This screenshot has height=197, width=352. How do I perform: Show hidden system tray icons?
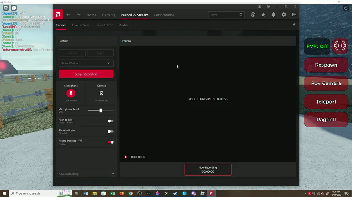coord(305,193)
